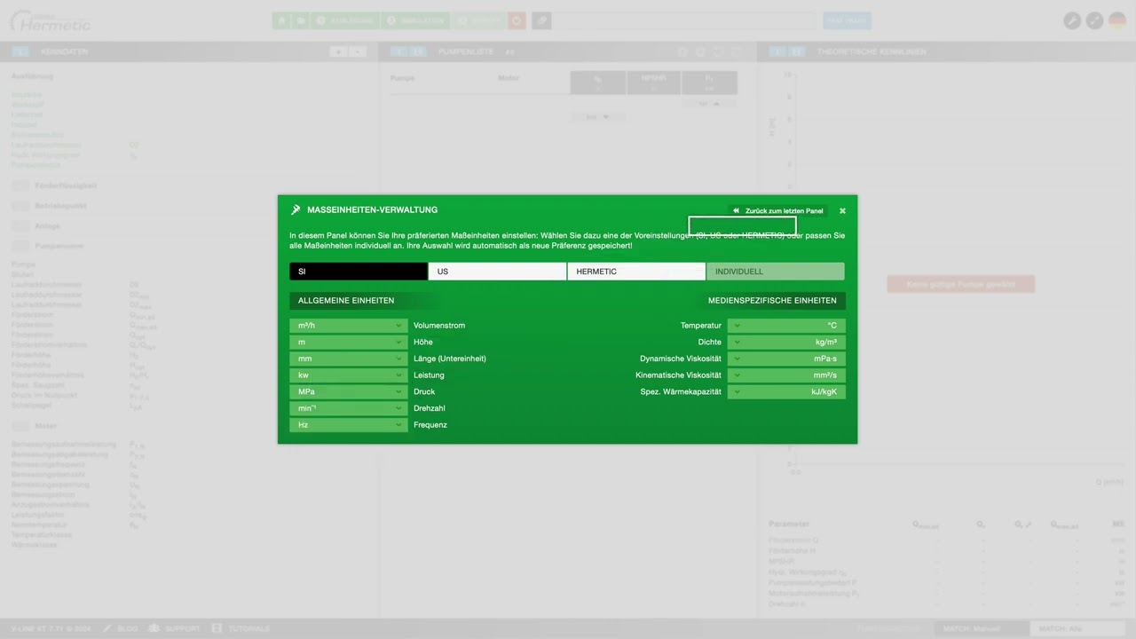
Task: Select the SI unit preset
Action: (x=359, y=272)
